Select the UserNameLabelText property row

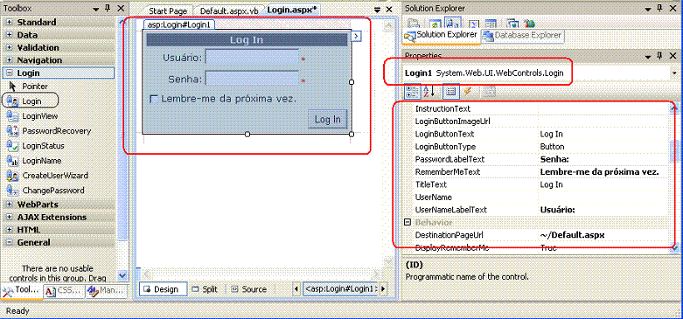click(x=540, y=210)
